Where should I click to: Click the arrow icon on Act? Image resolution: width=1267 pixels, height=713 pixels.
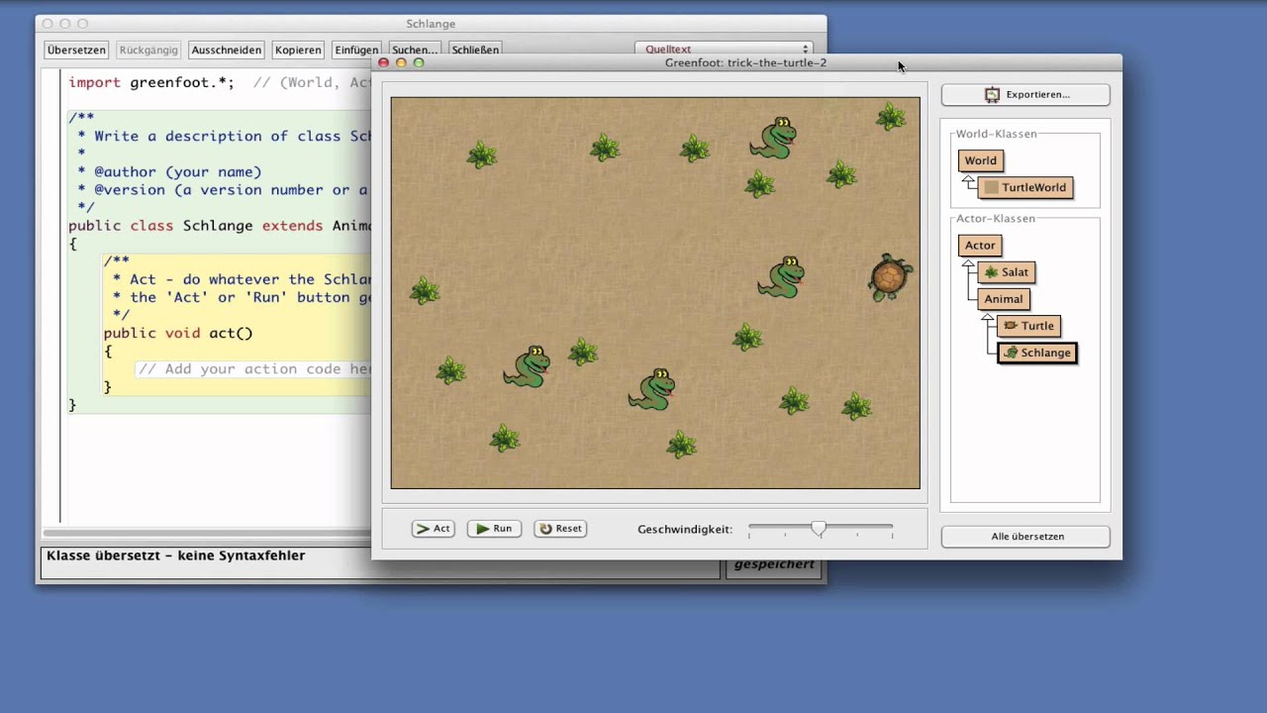(423, 529)
